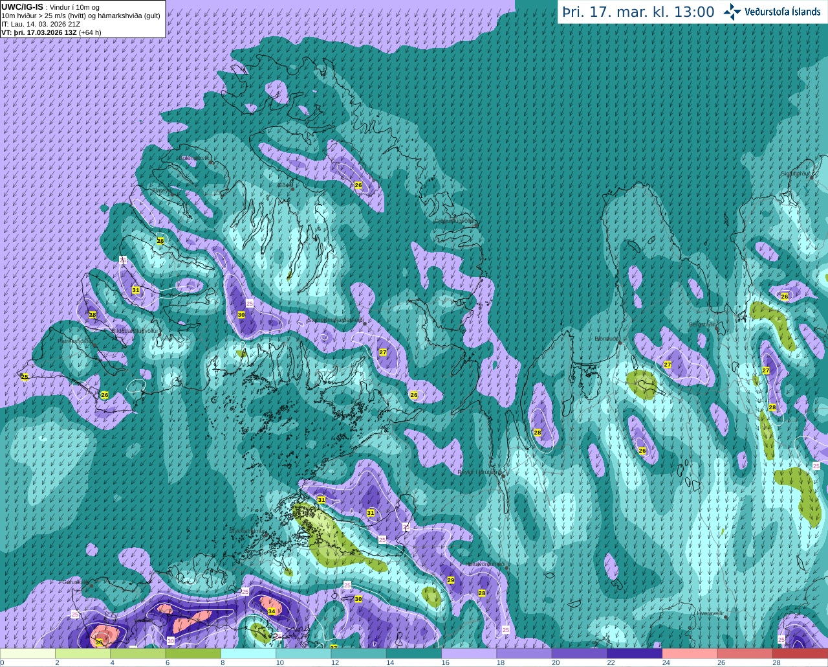Click the Siglufjörður station label
Viewport: 828px width, 667px height.
tap(795, 174)
